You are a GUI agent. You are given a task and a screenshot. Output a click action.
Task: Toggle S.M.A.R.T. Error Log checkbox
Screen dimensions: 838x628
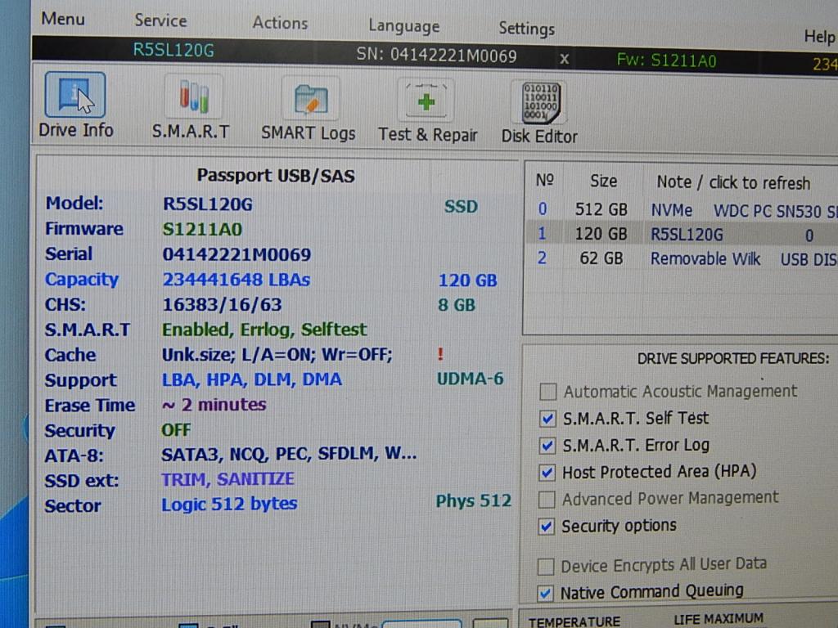[x=547, y=446]
